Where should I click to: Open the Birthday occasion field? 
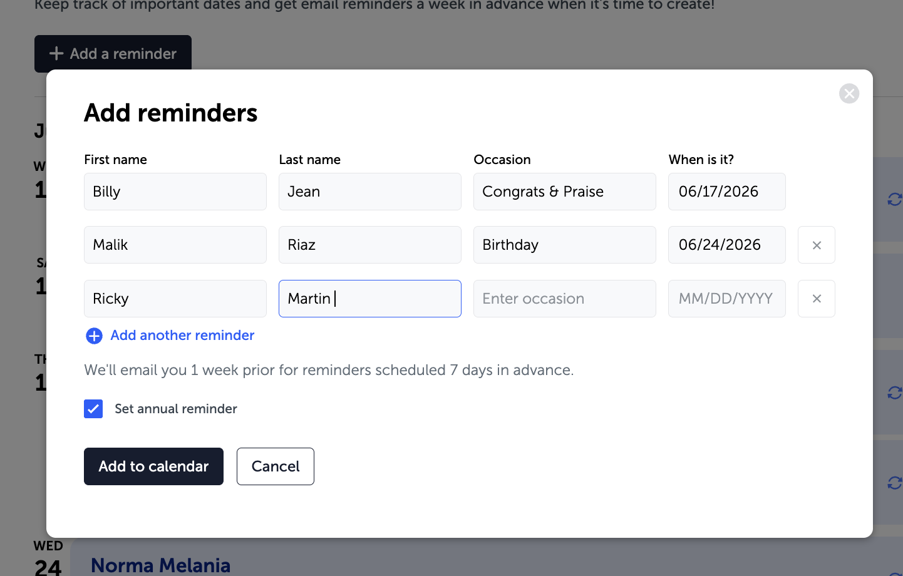point(565,245)
